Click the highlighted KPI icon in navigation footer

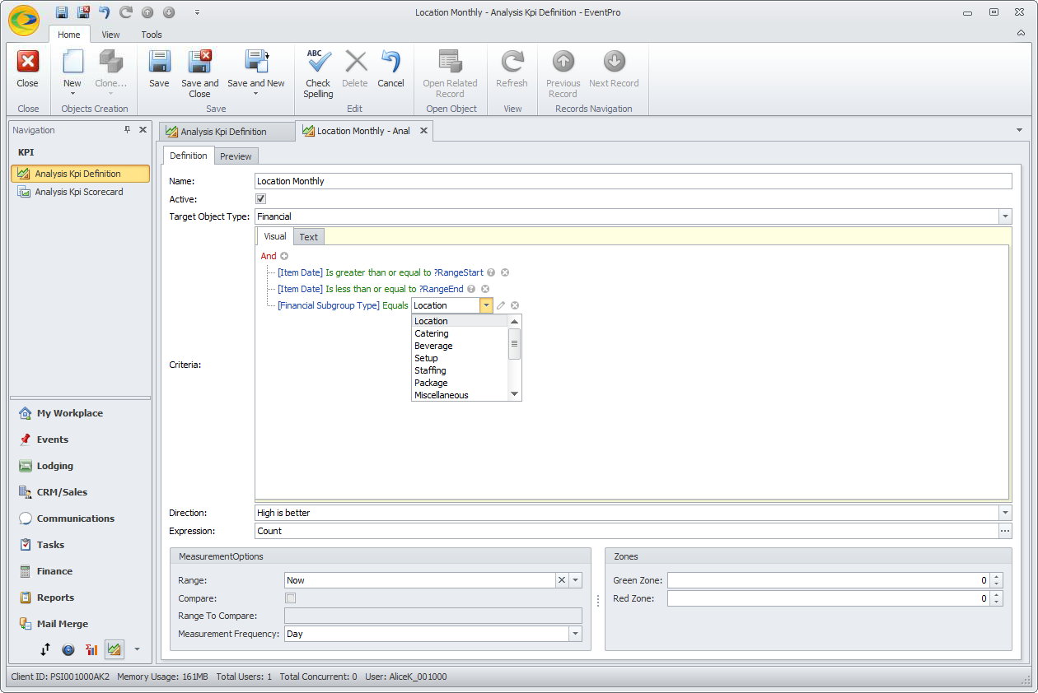(115, 649)
